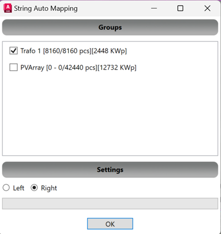Maximize the String Auto Mapping dialog
221x234 pixels.
[x=180, y=8]
